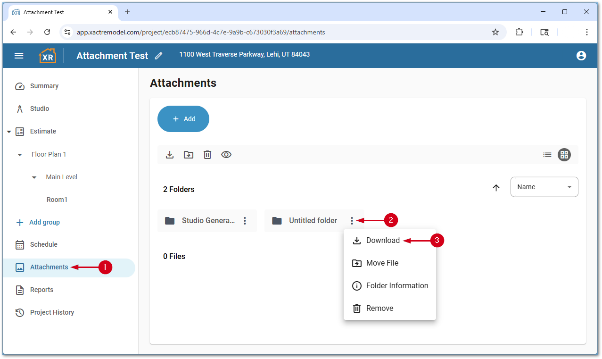Screen dimensions: 602x359
Task: Click the Add group link
Action: [x=44, y=222]
